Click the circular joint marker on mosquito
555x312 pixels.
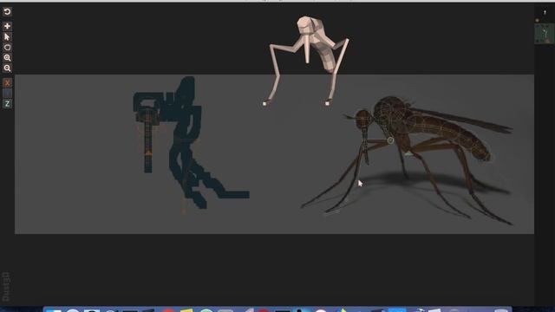pyautogui.click(x=390, y=140)
